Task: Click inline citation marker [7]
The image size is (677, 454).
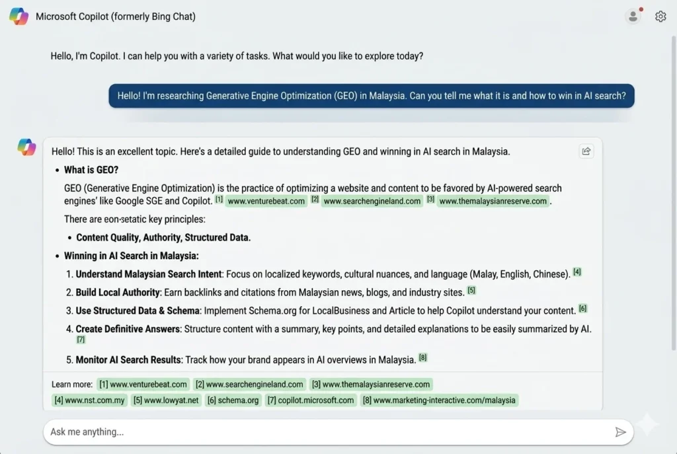Action: (x=81, y=340)
